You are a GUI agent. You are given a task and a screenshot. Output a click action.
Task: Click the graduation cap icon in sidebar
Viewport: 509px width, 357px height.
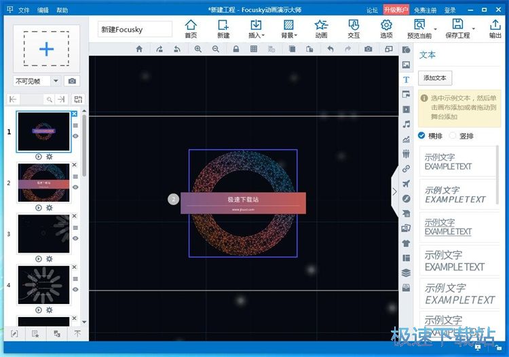(x=406, y=213)
